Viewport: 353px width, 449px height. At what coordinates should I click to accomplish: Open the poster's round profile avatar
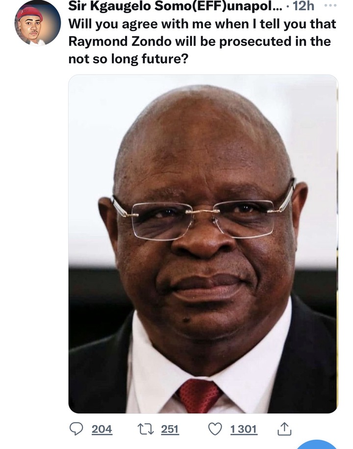[38, 23]
